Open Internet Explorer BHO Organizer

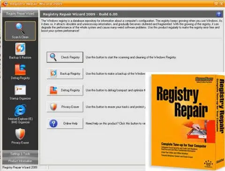(x=20, y=114)
